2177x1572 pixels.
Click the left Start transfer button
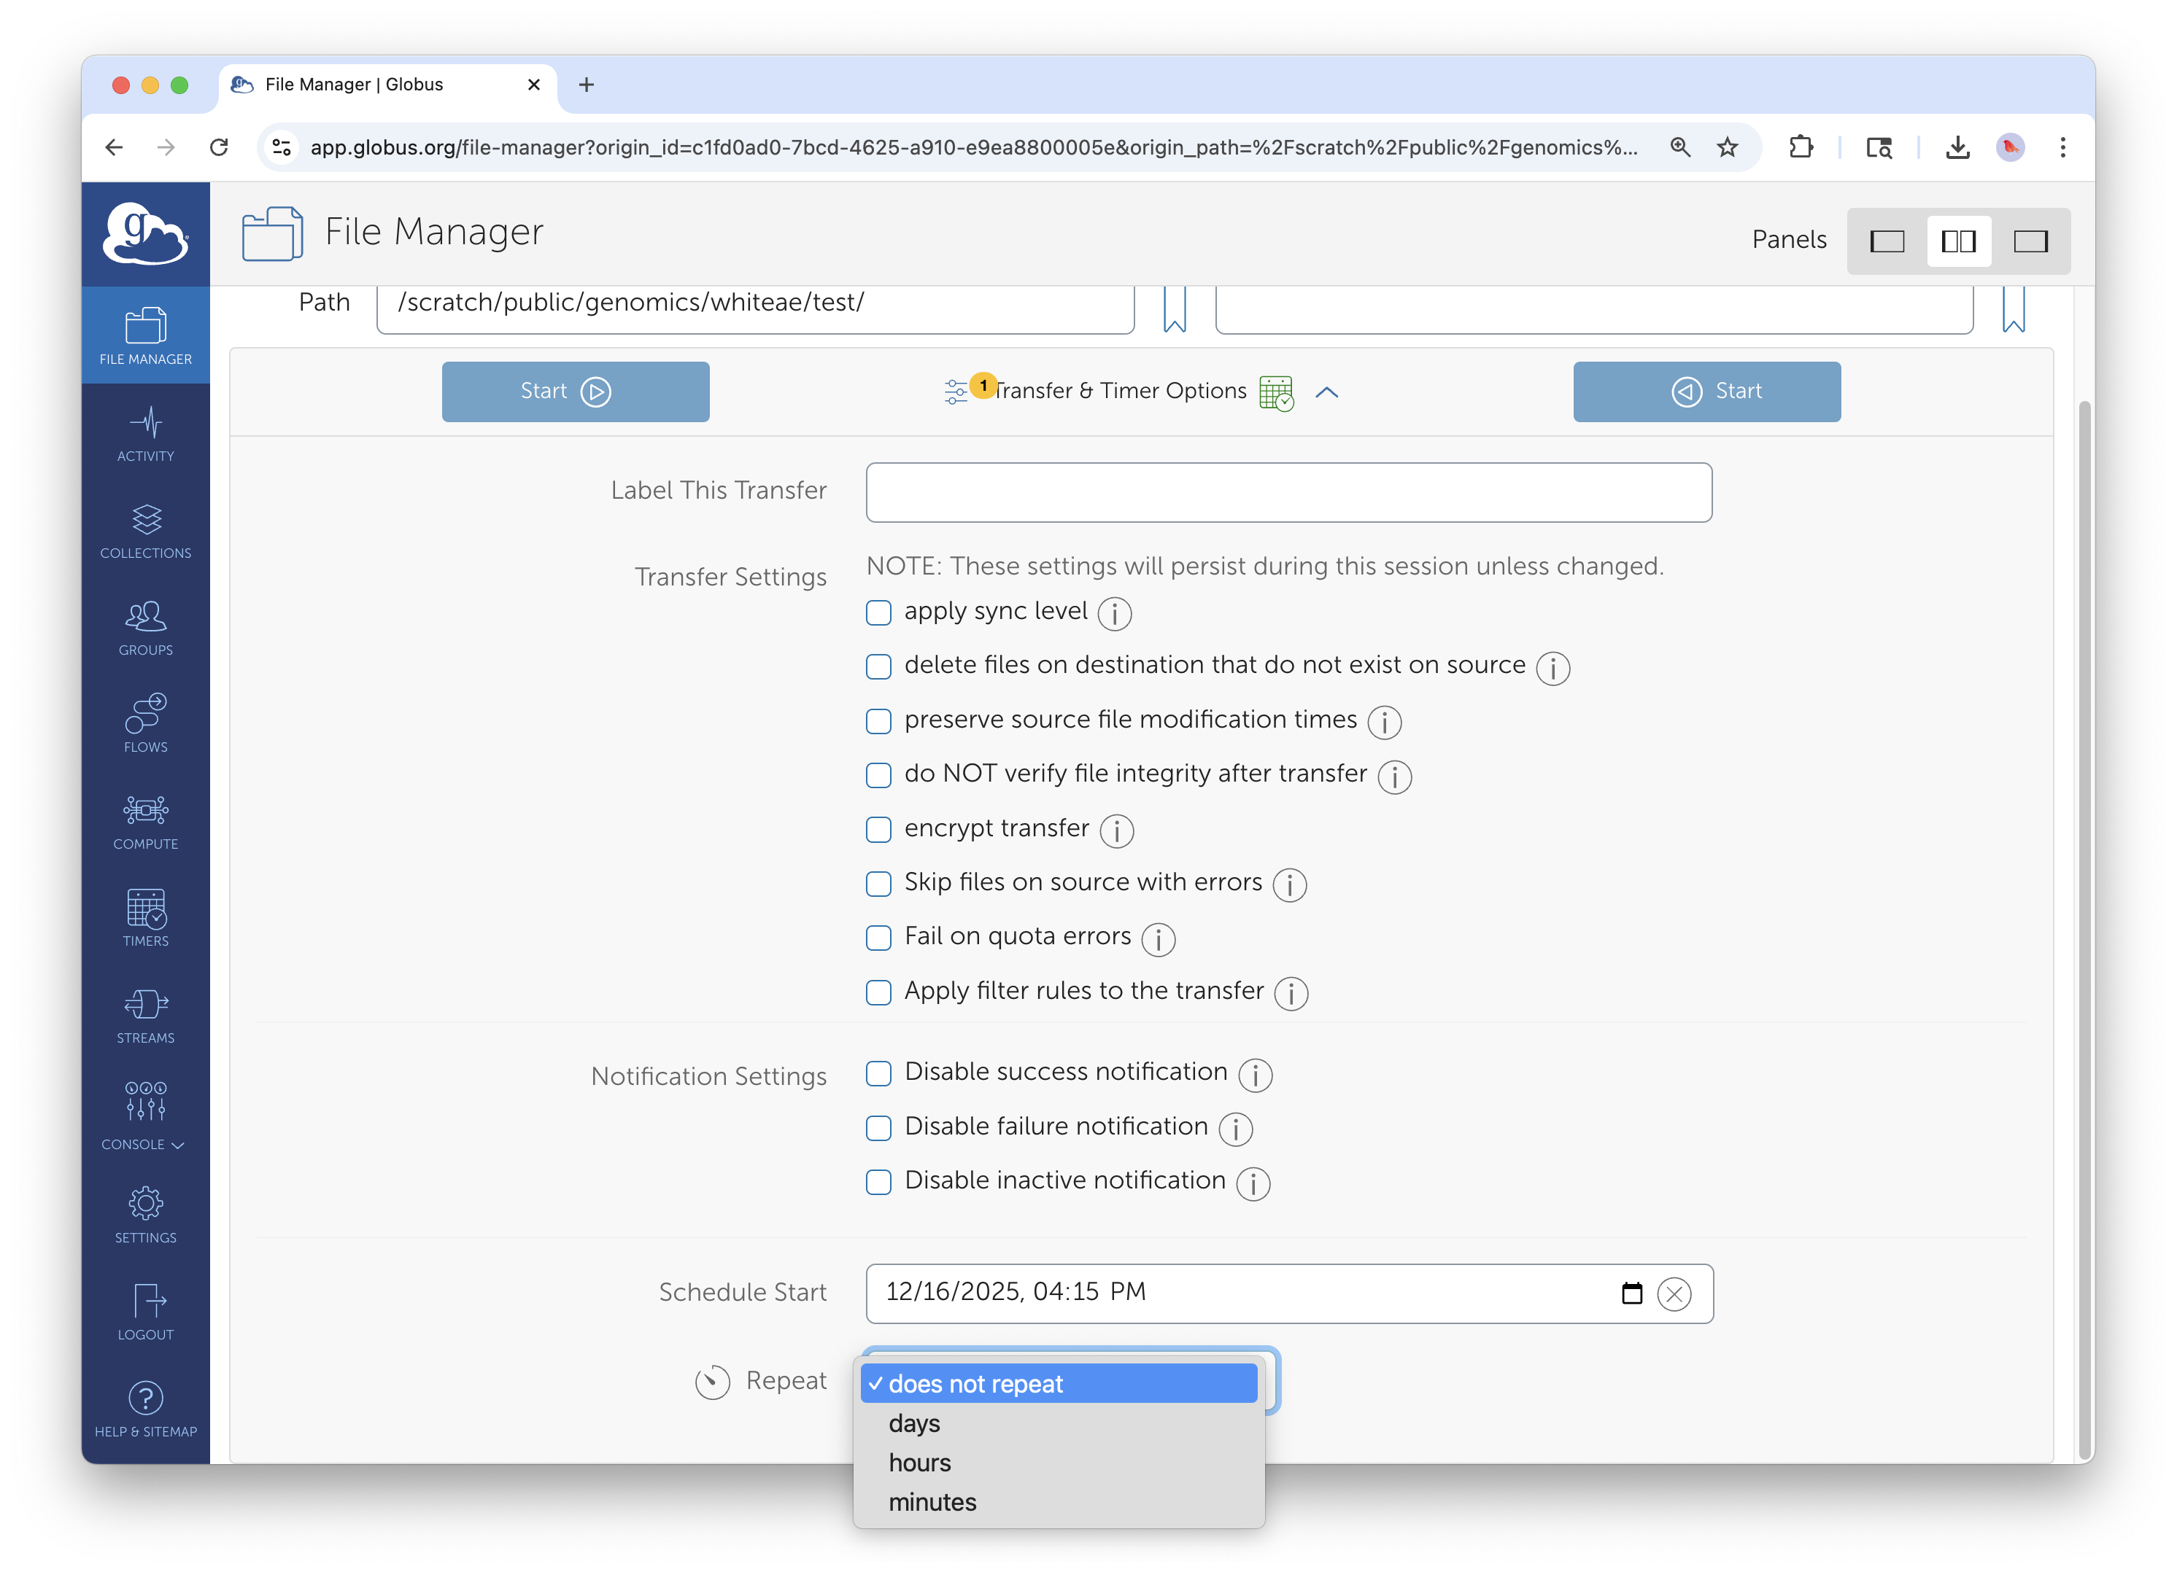pyautogui.click(x=575, y=392)
